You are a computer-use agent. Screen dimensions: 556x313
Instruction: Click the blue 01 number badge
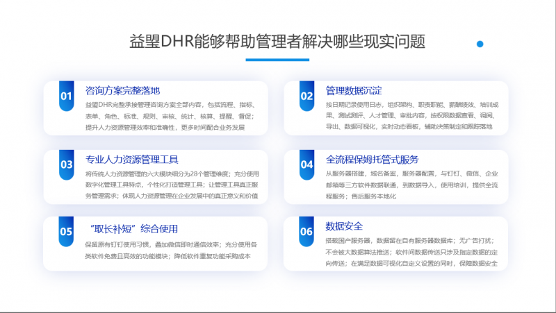66,96
